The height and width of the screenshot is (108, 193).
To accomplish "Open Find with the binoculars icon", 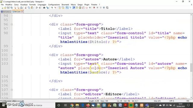I will [44, 7].
